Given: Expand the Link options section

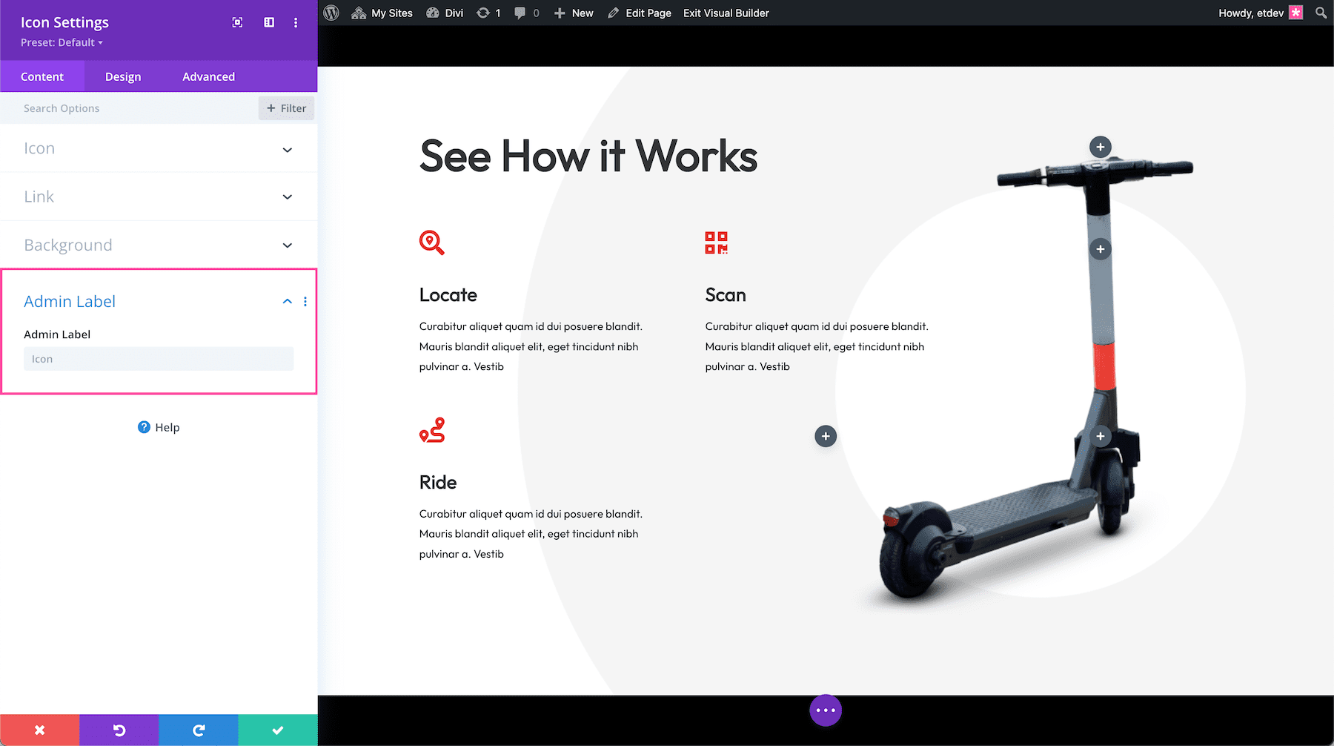Looking at the screenshot, I should [x=158, y=197].
